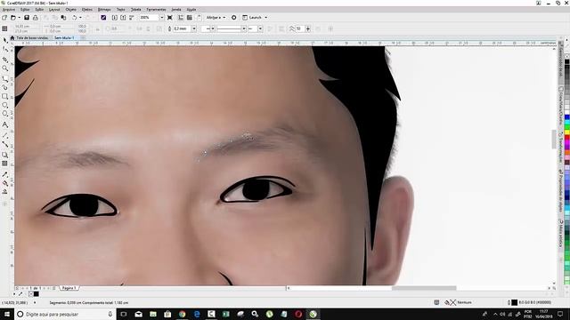Click the Save icon

click(x=27, y=18)
